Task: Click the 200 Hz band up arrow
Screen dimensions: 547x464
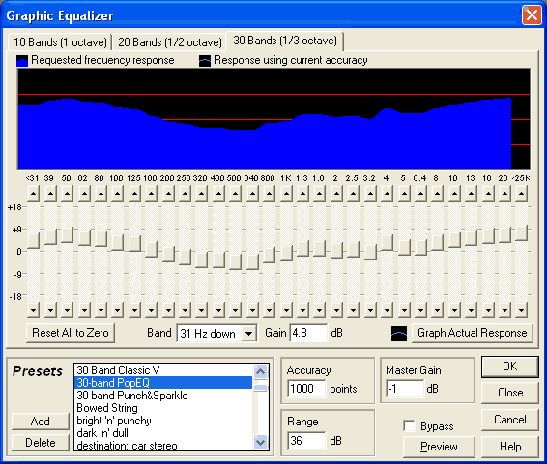Action: pos(168,193)
